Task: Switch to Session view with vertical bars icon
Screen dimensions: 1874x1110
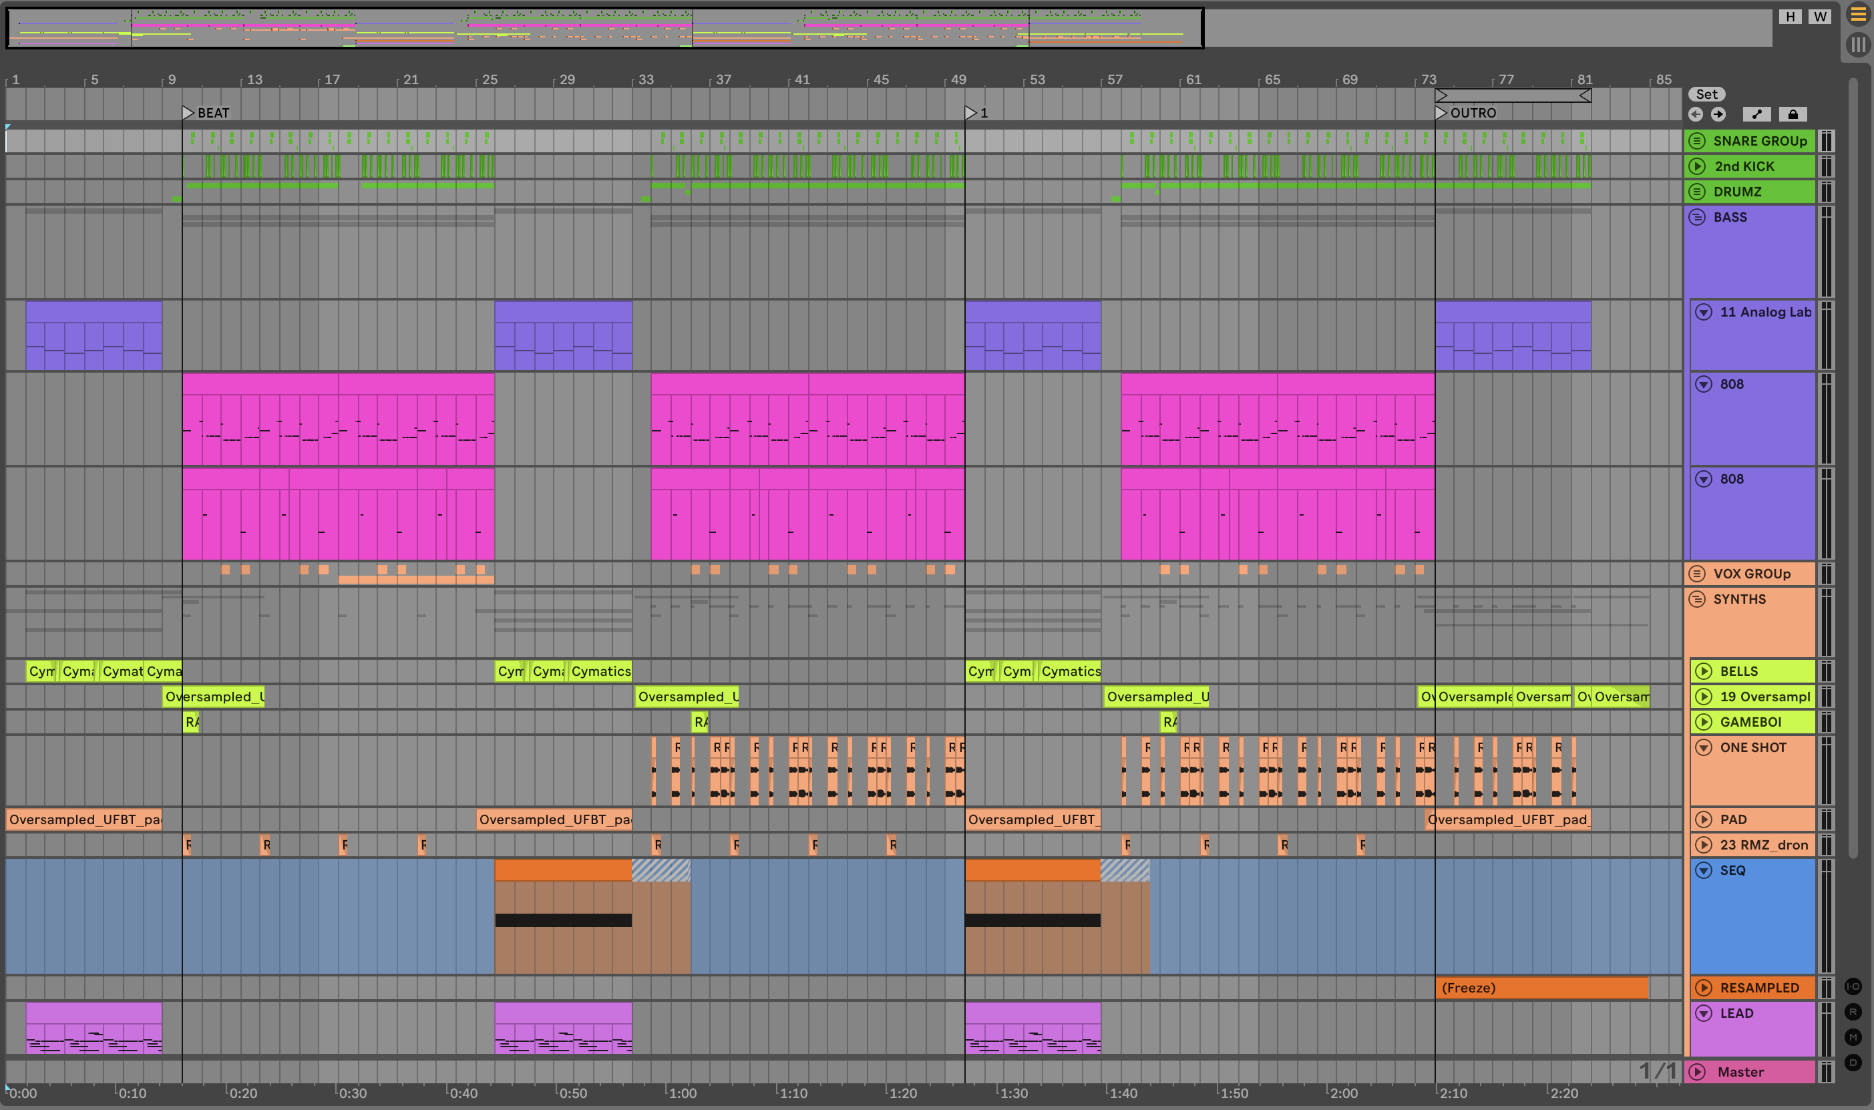Action: click(x=1857, y=44)
